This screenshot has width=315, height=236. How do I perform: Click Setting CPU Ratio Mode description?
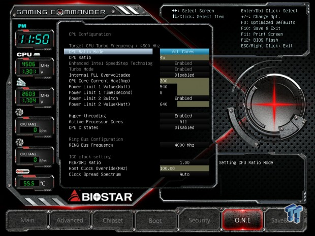coord(246,162)
